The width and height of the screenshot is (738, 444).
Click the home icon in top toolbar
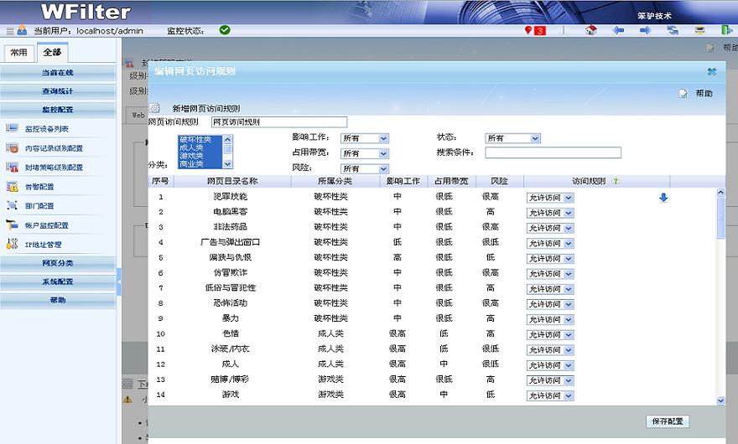tap(591, 30)
